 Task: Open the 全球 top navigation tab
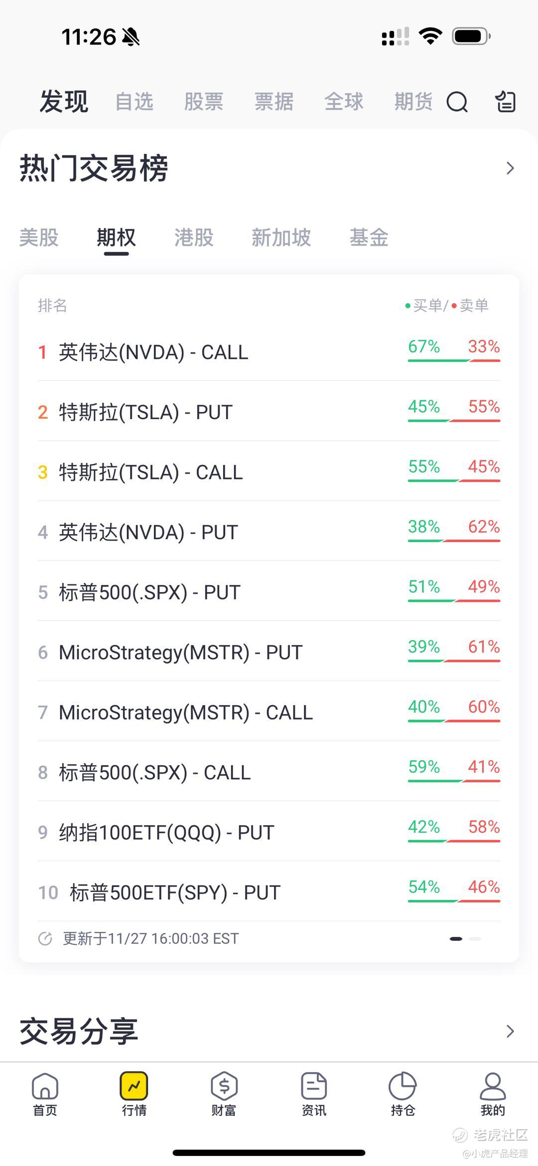(x=344, y=102)
